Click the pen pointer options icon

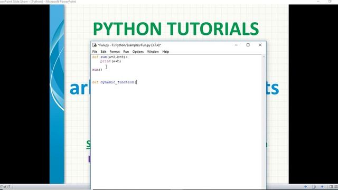[314, 187]
